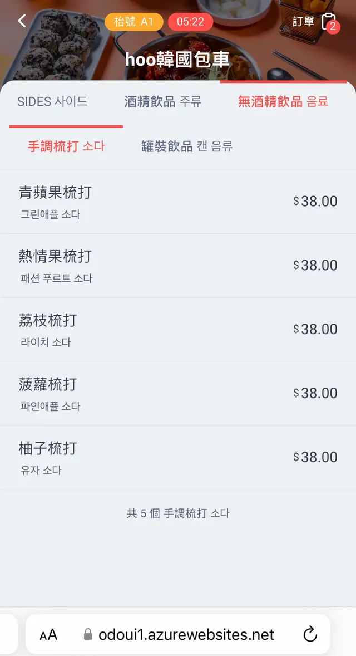Tap the Safari reload page icon
The image size is (356, 656).
click(310, 634)
